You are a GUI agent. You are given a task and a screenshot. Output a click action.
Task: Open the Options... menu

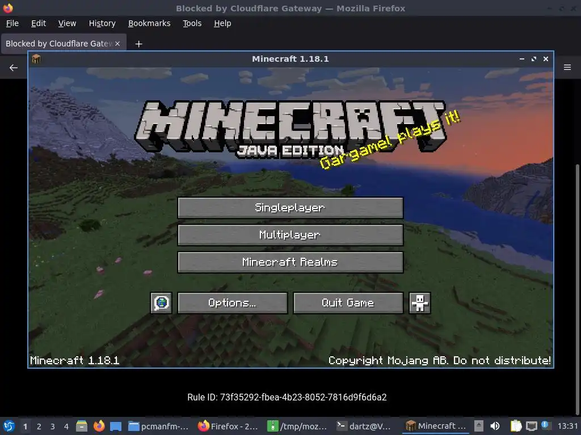[x=232, y=303]
